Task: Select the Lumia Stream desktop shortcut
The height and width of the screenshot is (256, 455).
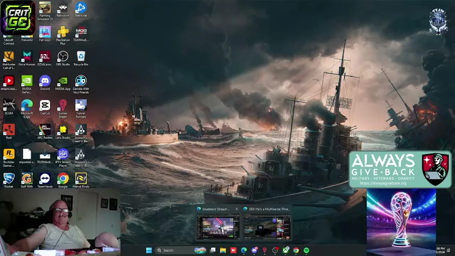Action: tap(63, 109)
